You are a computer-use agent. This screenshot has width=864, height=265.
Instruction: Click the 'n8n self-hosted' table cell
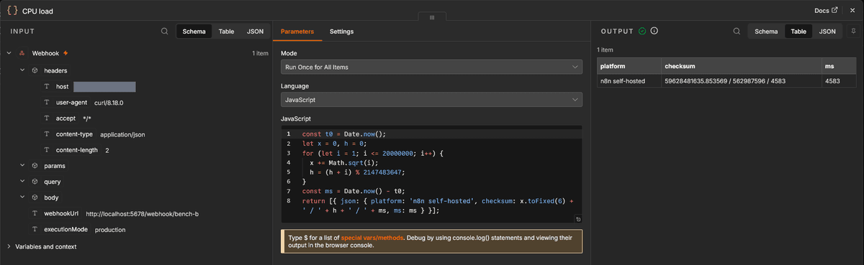tap(629, 81)
